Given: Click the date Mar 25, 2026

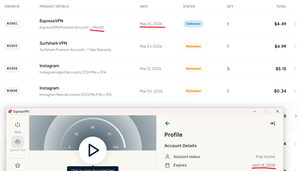Looking at the screenshot, I should (151, 24).
